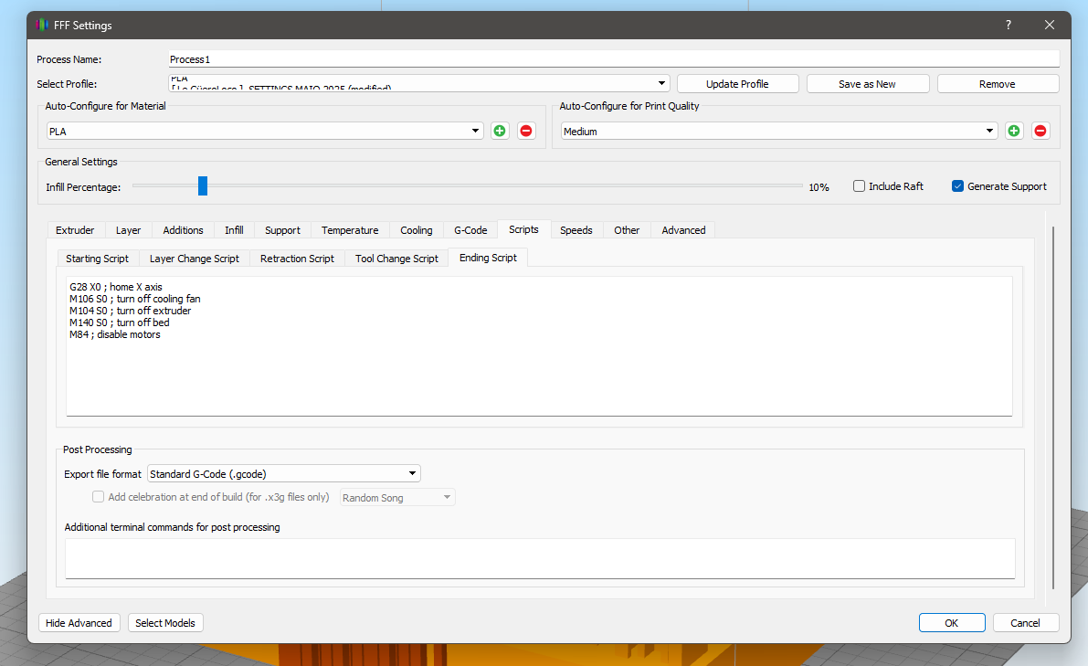
Task: Add a new print quality entry
Action: point(1014,132)
